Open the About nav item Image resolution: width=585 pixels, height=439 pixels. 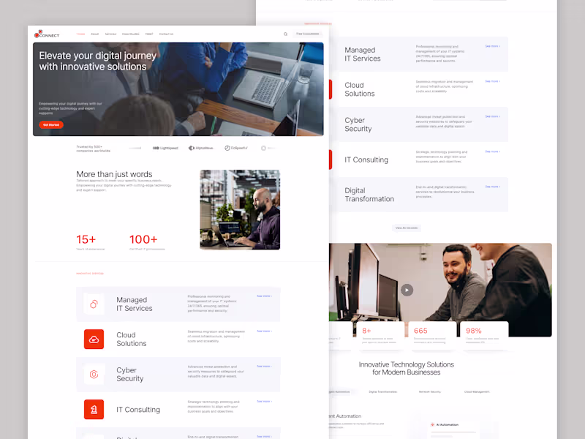[x=95, y=34]
